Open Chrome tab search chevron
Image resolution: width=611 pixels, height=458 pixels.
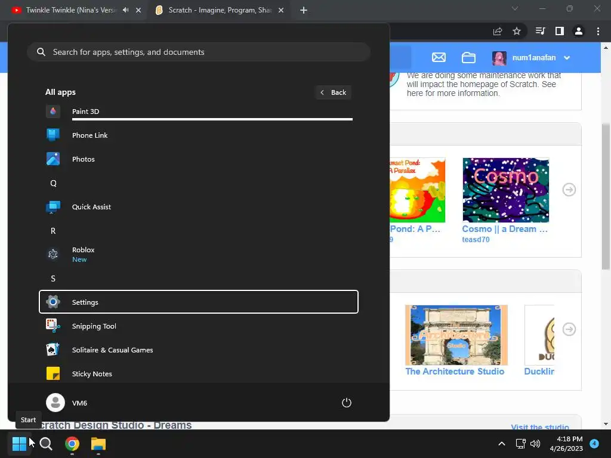pyautogui.click(x=515, y=8)
